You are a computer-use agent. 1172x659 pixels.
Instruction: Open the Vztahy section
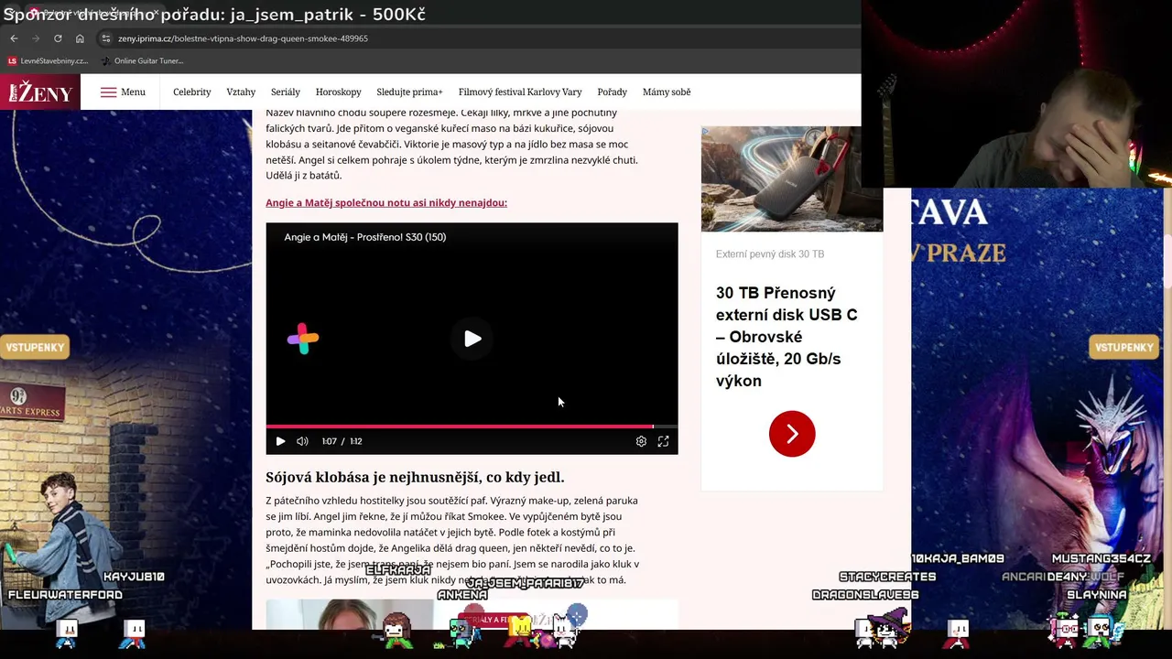coord(241,92)
